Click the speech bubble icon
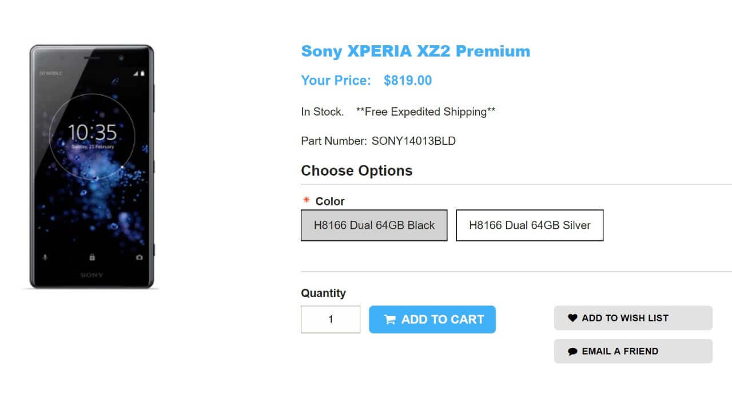The width and height of the screenshot is (732, 412). [x=572, y=352]
